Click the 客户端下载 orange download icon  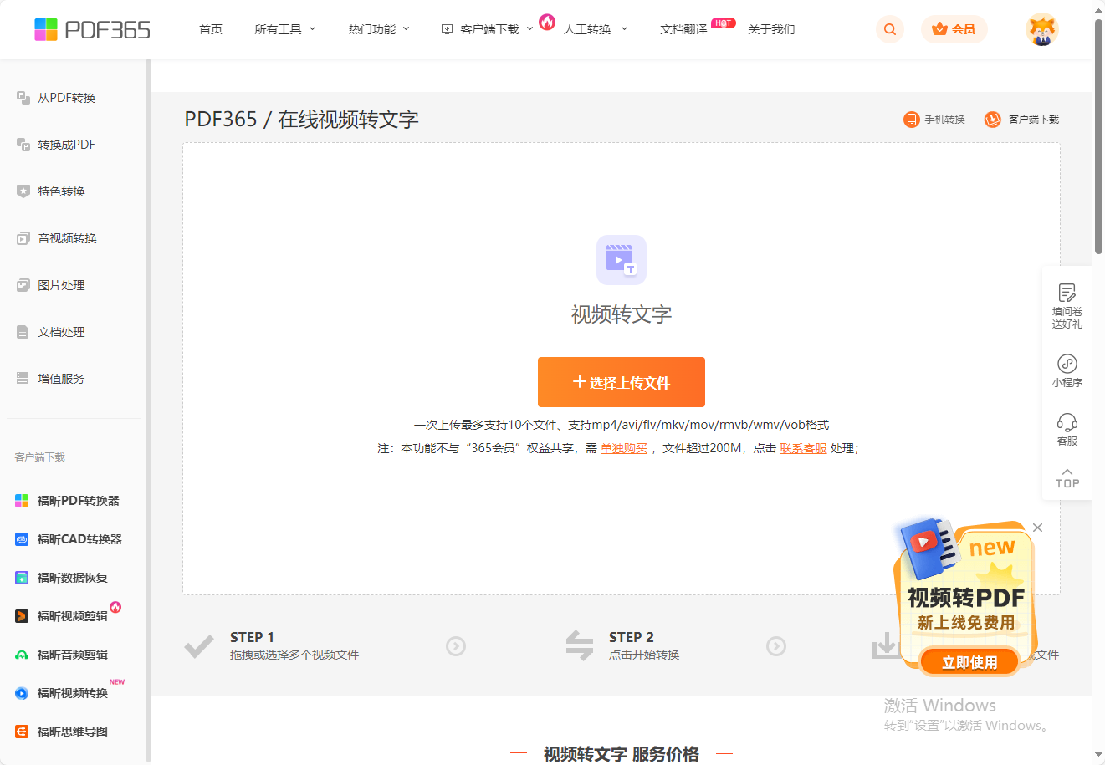click(992, 120)
